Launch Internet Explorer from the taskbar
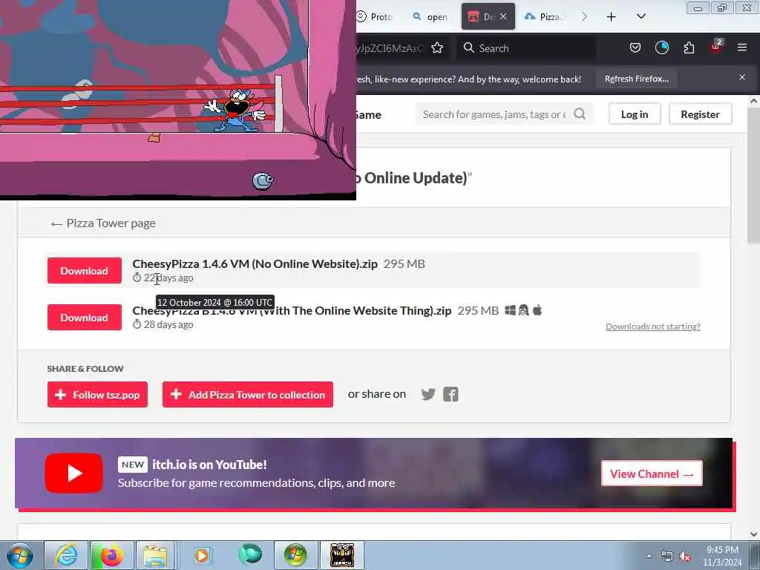Image resolution: width=760 pixels, height=570 pixels. 66,555
